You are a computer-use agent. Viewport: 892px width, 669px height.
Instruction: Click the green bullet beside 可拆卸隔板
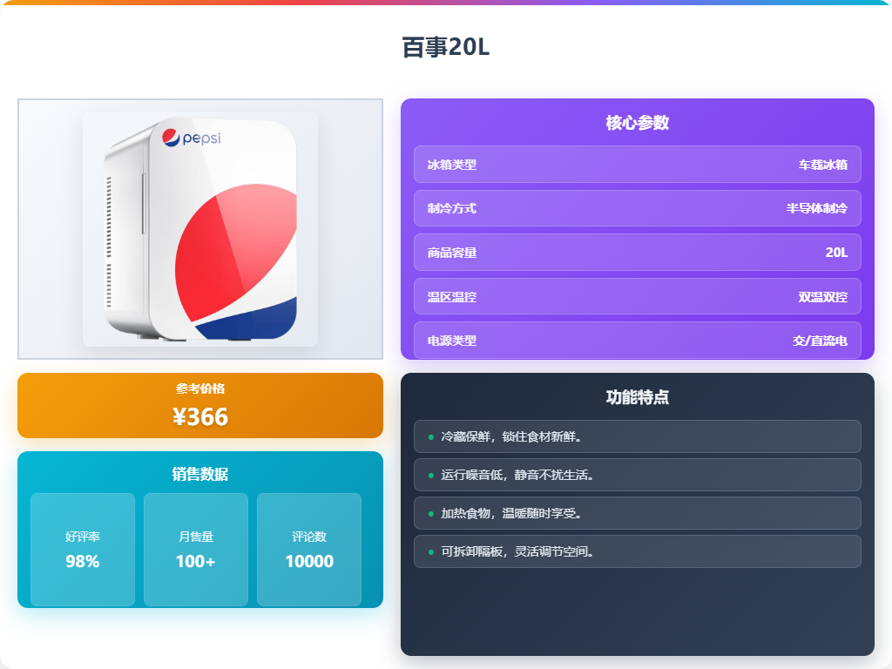(430, 551)
